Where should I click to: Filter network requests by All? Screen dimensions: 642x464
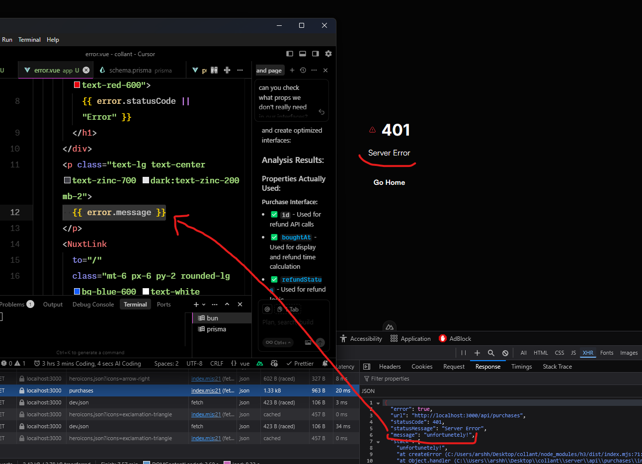click(523, 353)
